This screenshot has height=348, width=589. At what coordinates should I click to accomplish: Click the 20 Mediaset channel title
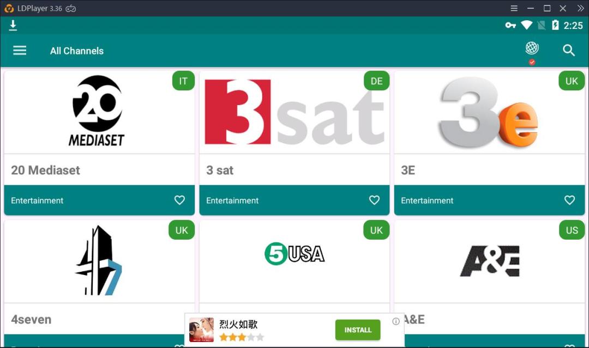[45, 170]
